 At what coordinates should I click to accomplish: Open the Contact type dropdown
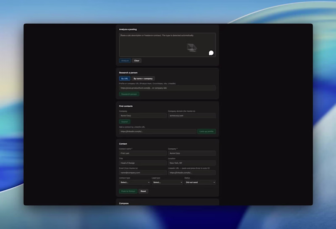(x=134, y=182)
